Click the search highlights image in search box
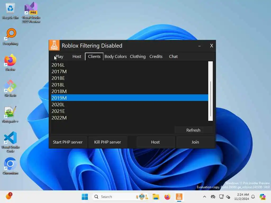This screenshot has height=203, width=271. 142,197
